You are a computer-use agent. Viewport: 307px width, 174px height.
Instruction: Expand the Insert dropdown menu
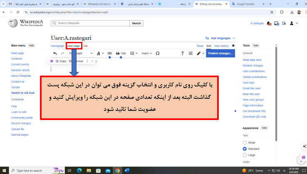(146, 53)
